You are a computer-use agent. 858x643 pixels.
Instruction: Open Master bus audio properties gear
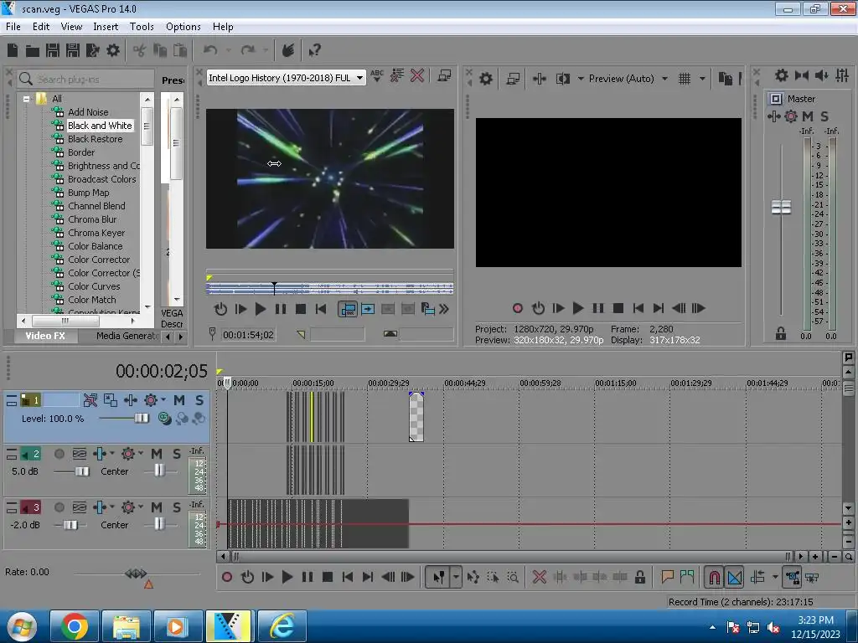(782, 75)
